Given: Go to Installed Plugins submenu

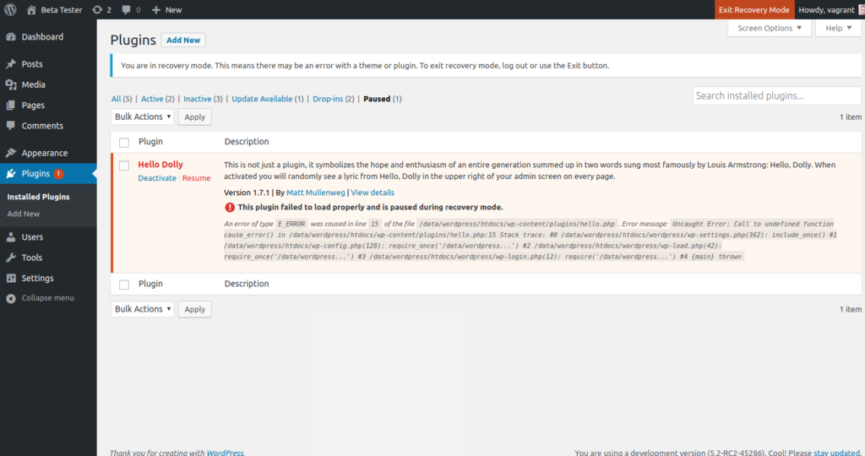Looking at the screenshot, I should 38,197.
